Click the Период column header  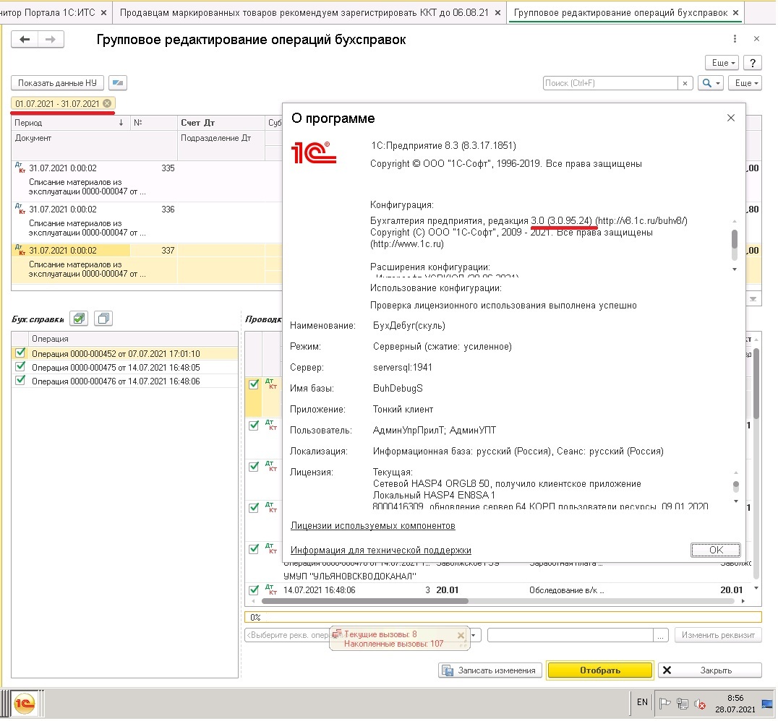click(69, 123)
